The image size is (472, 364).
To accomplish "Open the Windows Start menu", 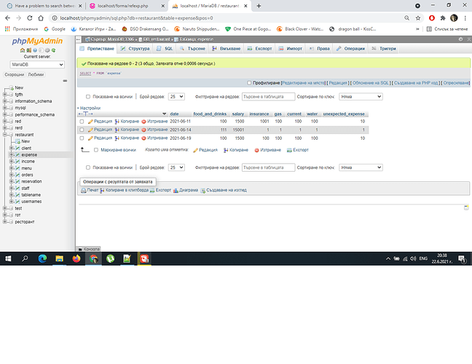I will pos(8,258).
